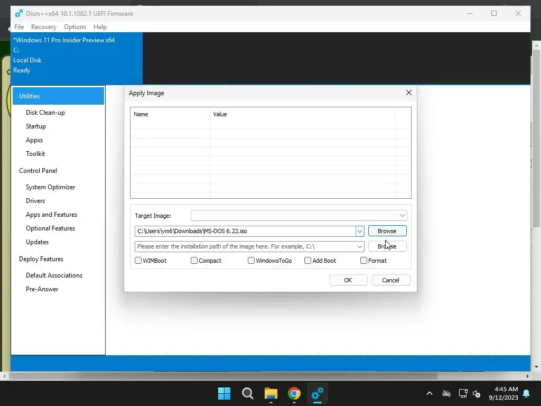541x406 pixels.
Task: Open the Windows Start menu
Action: tap(224, 393)
